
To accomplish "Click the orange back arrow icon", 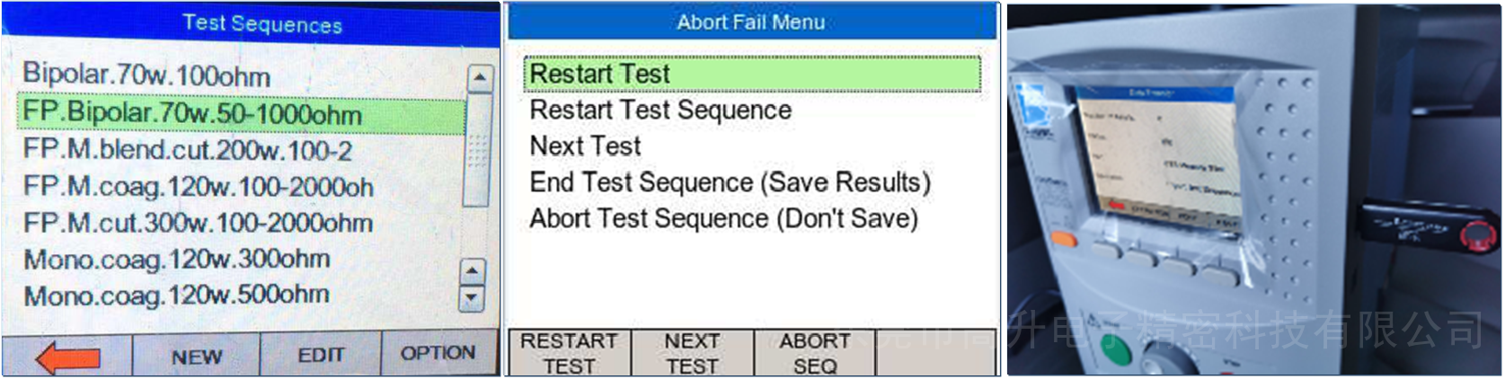I will point(68,357).
